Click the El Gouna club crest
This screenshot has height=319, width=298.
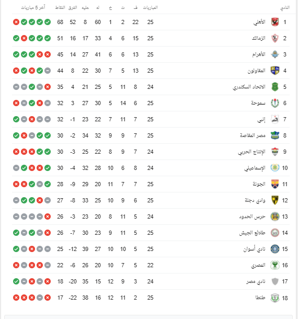275,184
